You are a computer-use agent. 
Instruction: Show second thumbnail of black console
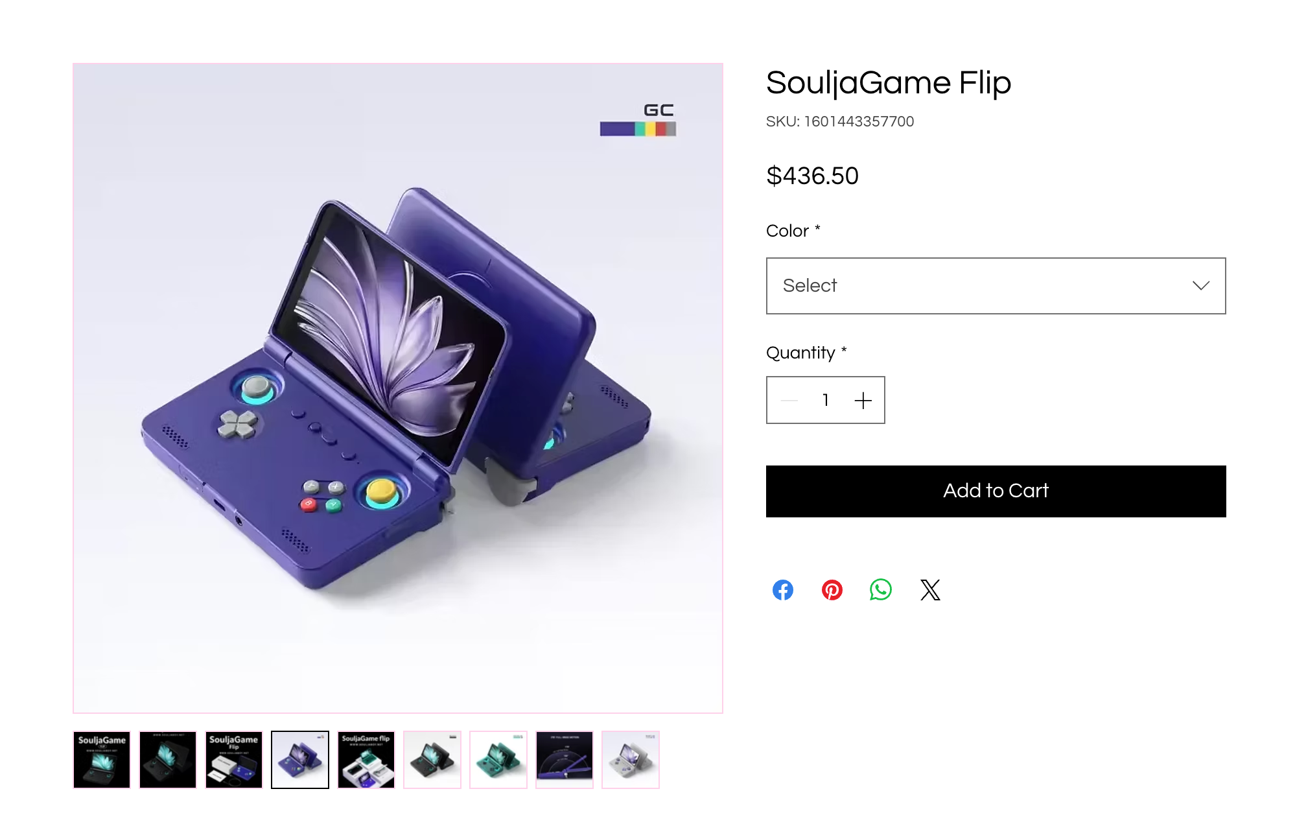click(168, 760)
